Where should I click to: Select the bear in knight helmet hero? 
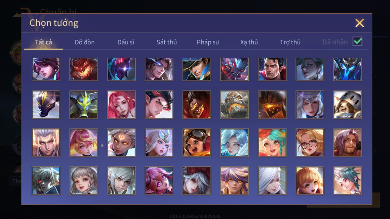347,105
